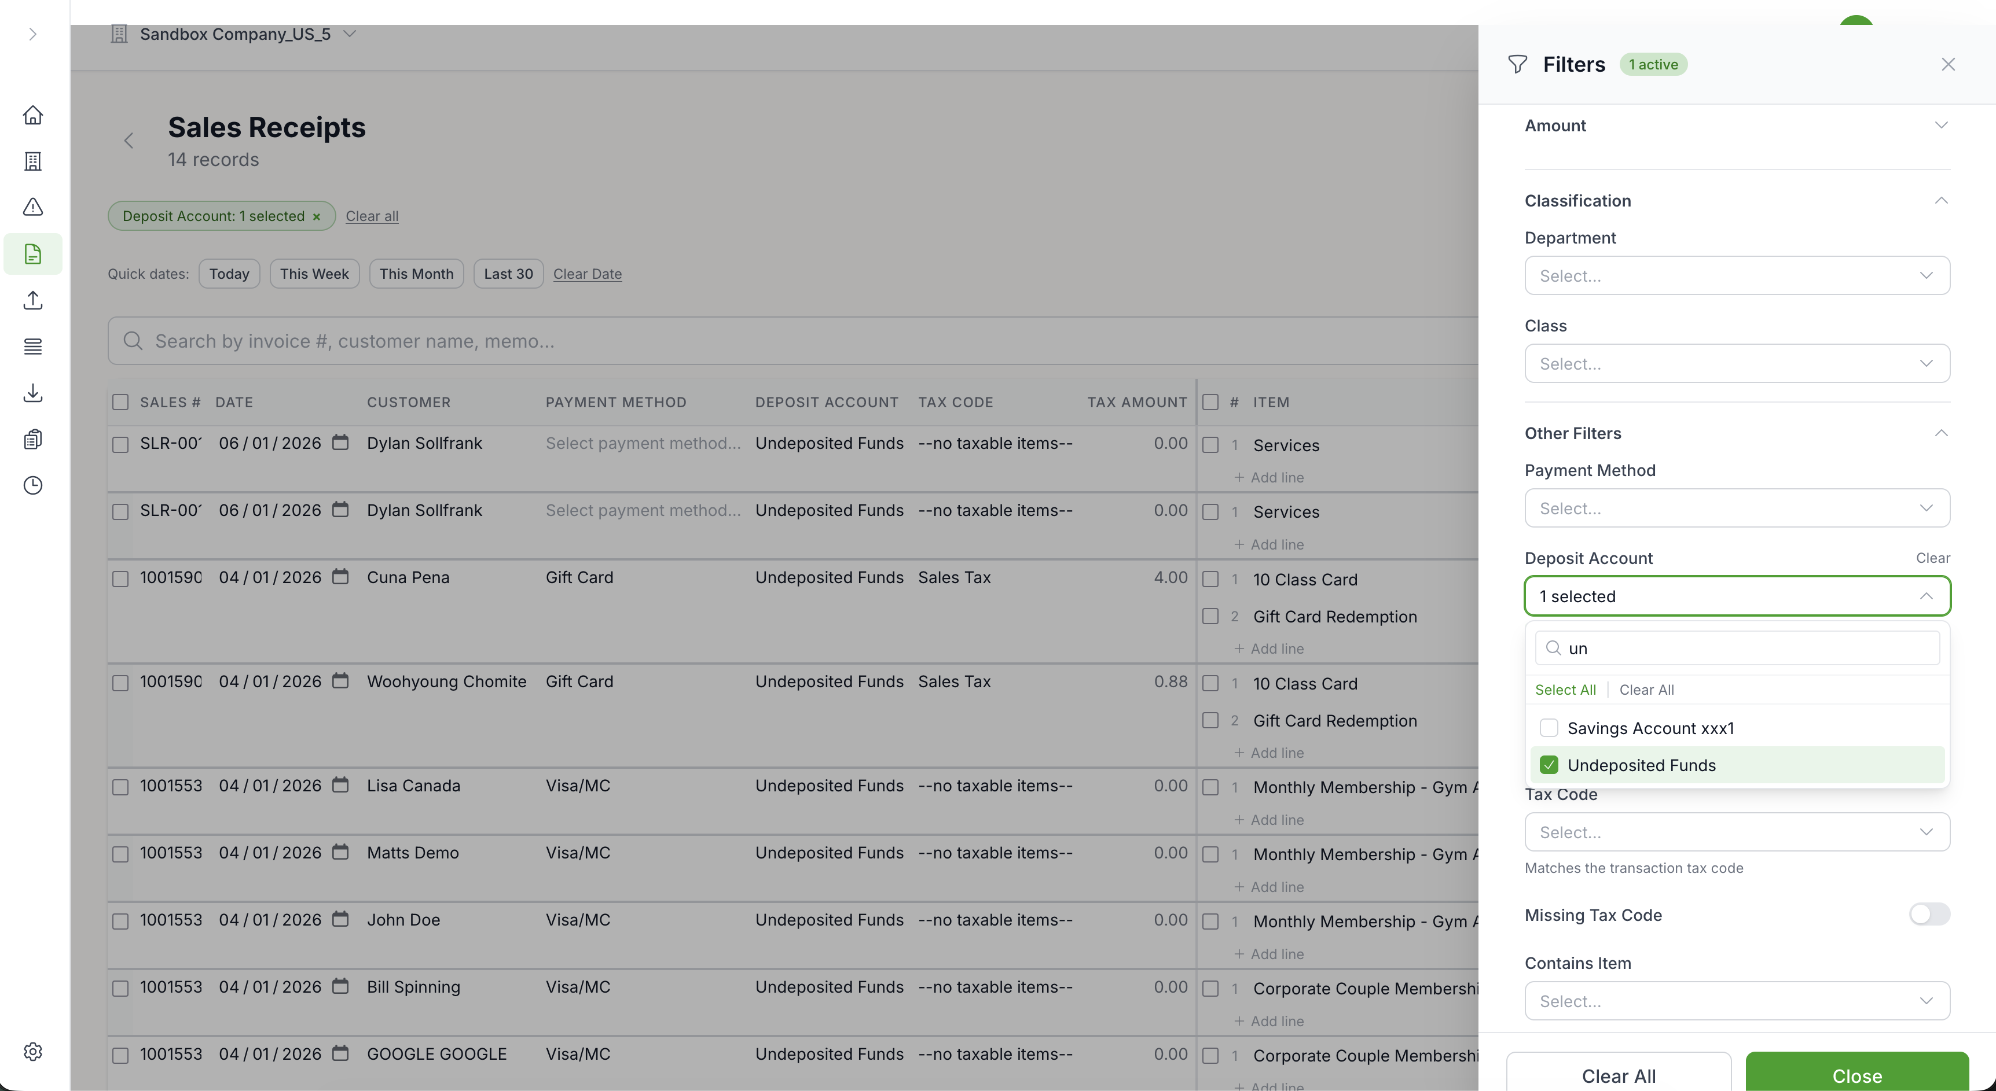Screen dimensions: 1996x1091
Task: Open the Payment Method filter dropdown
Action: [1737, 508]
